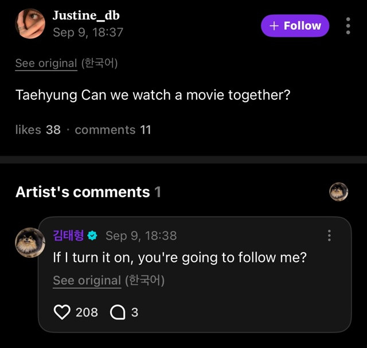This screenshot has height=348, width=367.
Task: View the post's 38 likes
Action: [x=38, y=130]
